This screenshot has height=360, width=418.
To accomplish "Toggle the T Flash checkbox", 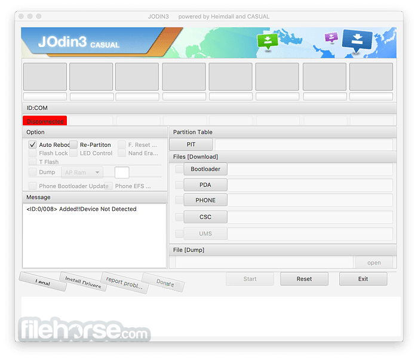I will (x=32, y=162).
